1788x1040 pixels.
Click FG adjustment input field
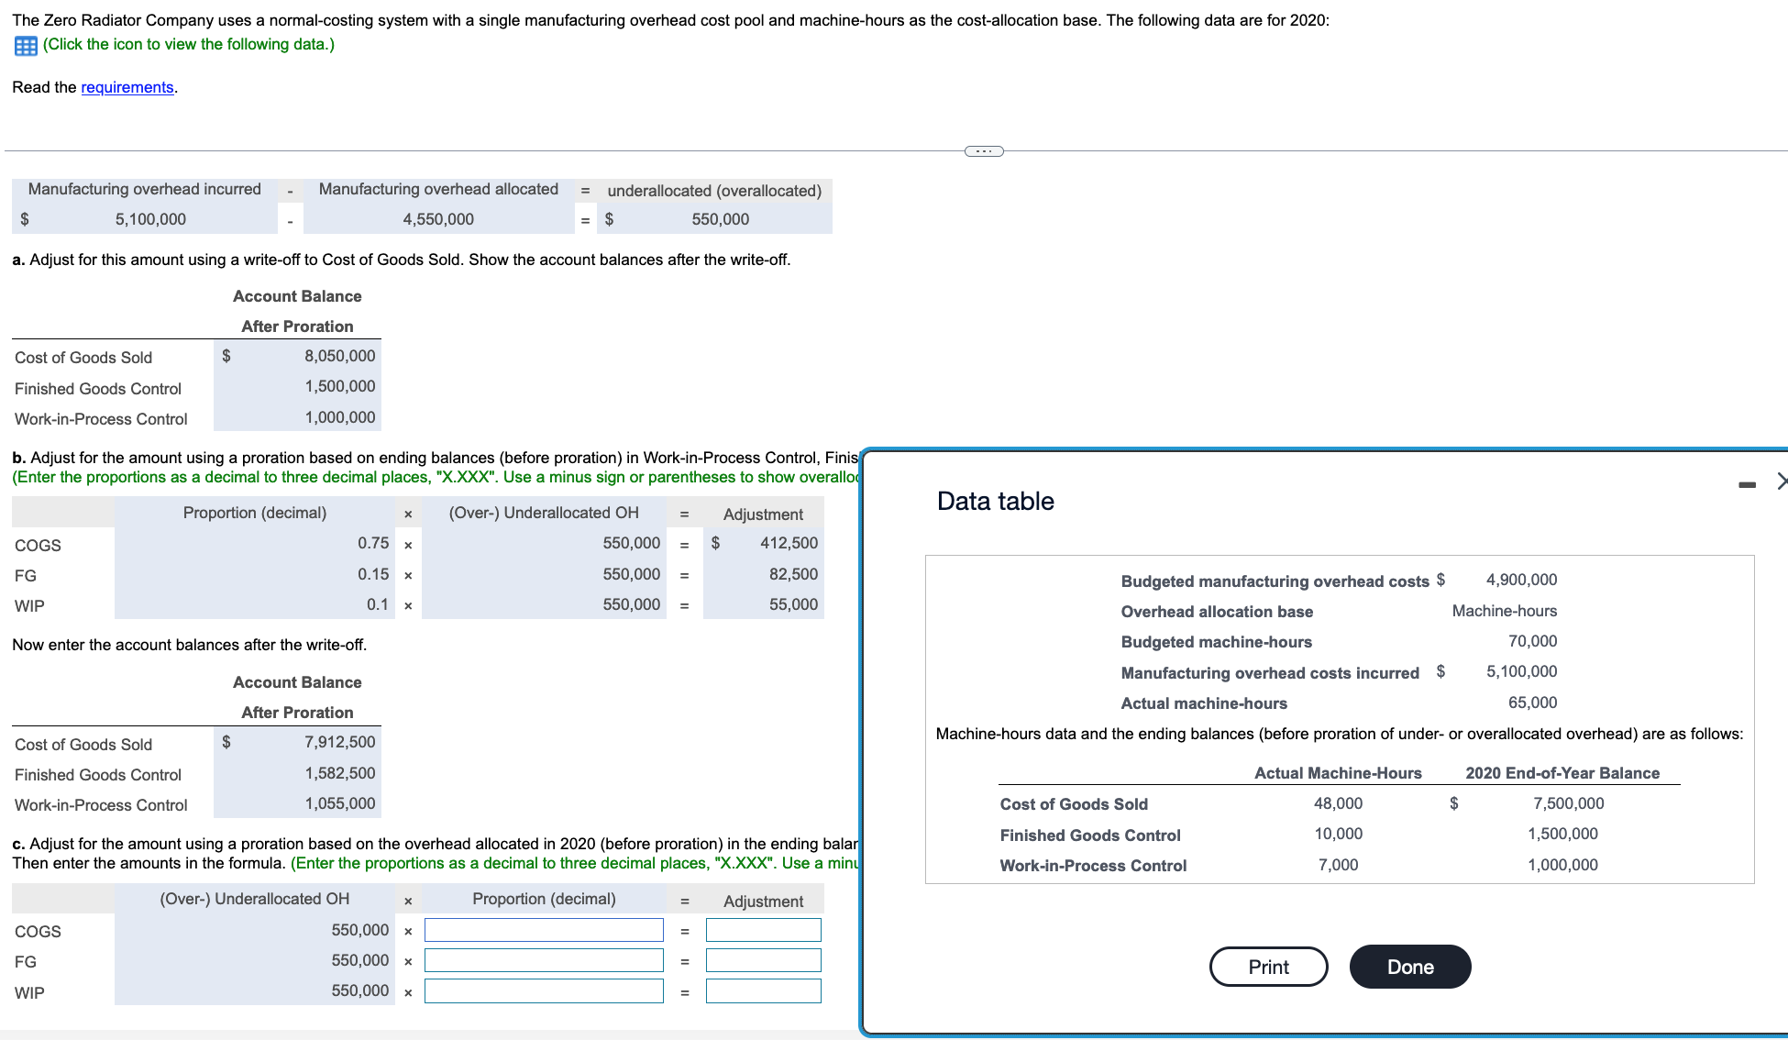click(763, 960)
